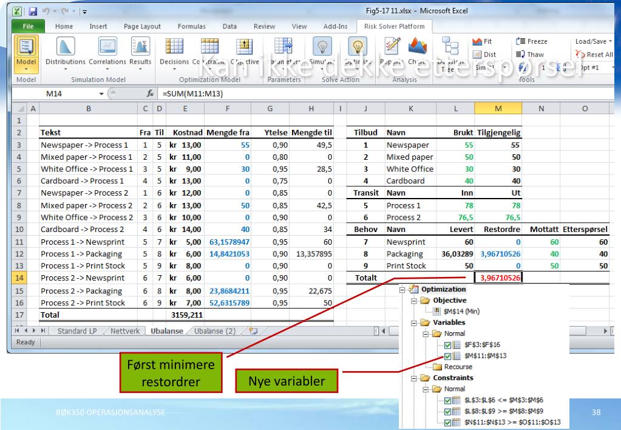Screen dimensions: 621x430
Task: Open the Correlations tool
Action: click(x=107, y=53)
